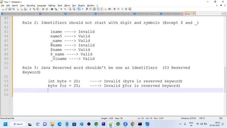This screenshot has height=128, width=227.
Task: Open the Encoding menu
Action: tap(31, 6)
